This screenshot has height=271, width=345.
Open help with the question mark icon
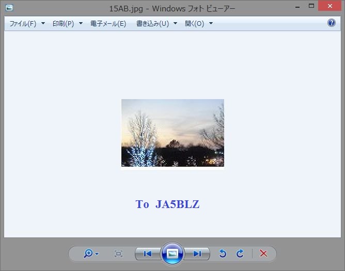(x=332, y=23)
